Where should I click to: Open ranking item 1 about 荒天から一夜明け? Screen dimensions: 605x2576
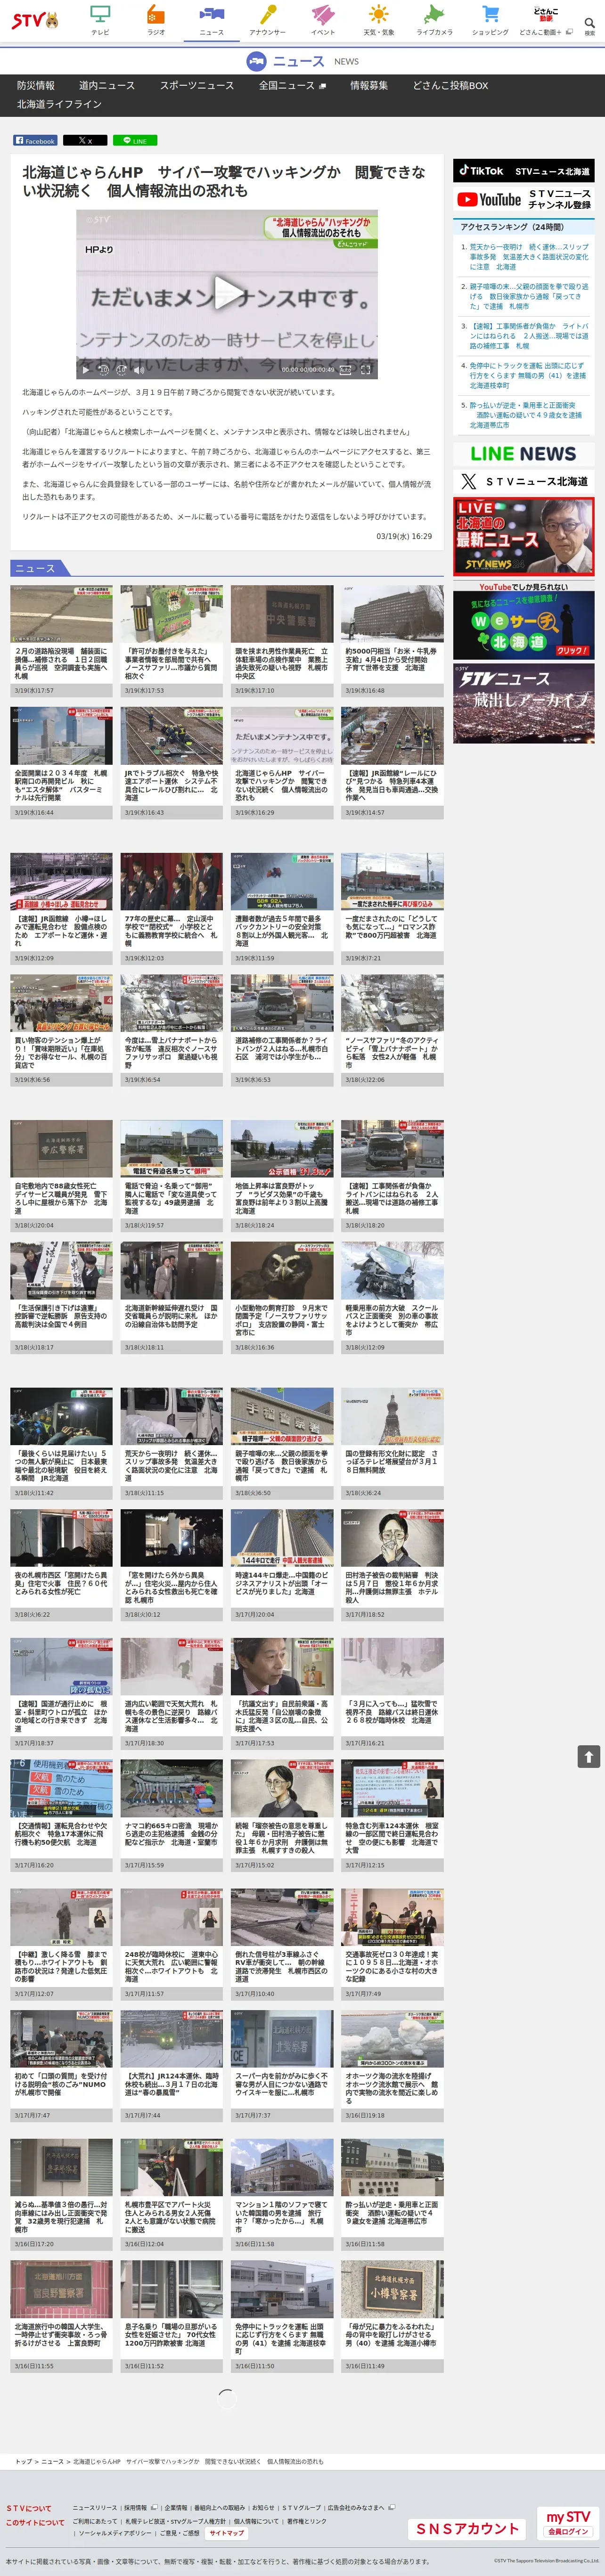[x=529, y=257]
